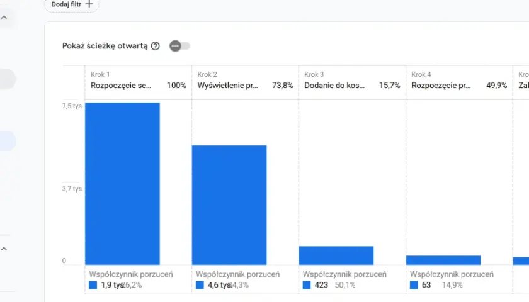The image size is (529, 302).
Task: Click blue legend swatch next to 1,9 tys.
Action: point(93,285)
